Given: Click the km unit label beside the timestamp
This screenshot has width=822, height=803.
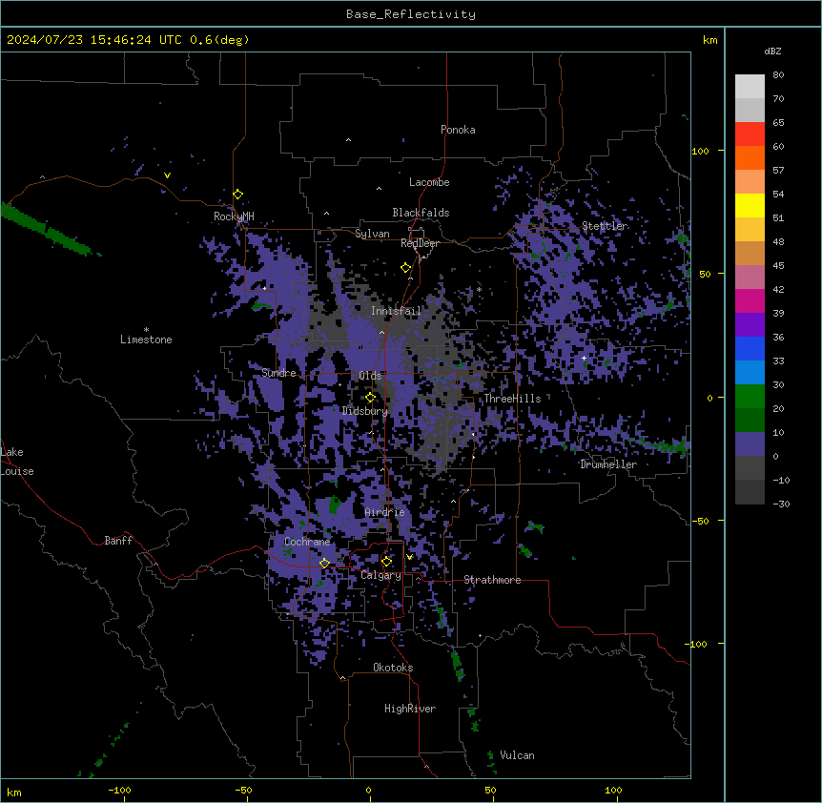Looking at the screenshot, I should [709, 40].
